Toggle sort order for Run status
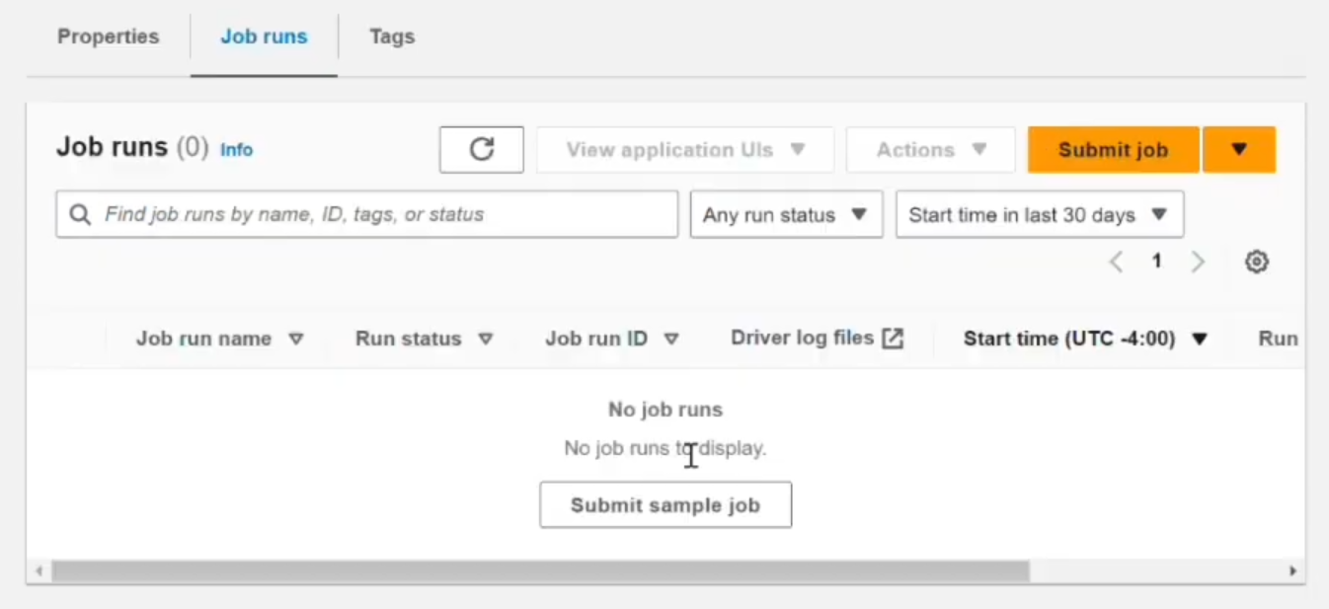This screenshot has height=609, width=1329. pyautogui.click(x=485, y=338)
